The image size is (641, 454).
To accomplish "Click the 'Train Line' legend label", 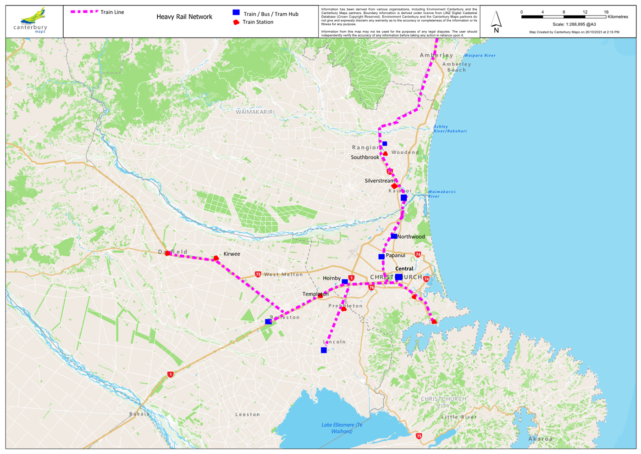I will coord(112,12).
